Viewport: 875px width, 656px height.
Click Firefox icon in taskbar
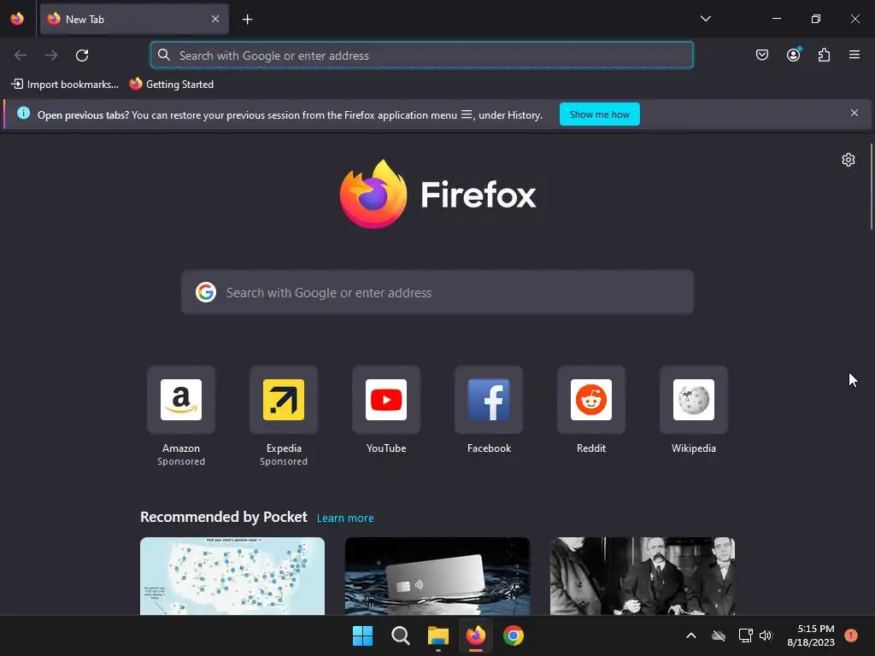tap(475, 635)
